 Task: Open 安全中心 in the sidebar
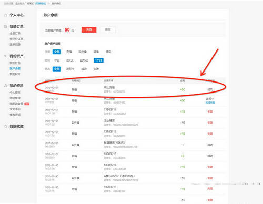(15, 109)
